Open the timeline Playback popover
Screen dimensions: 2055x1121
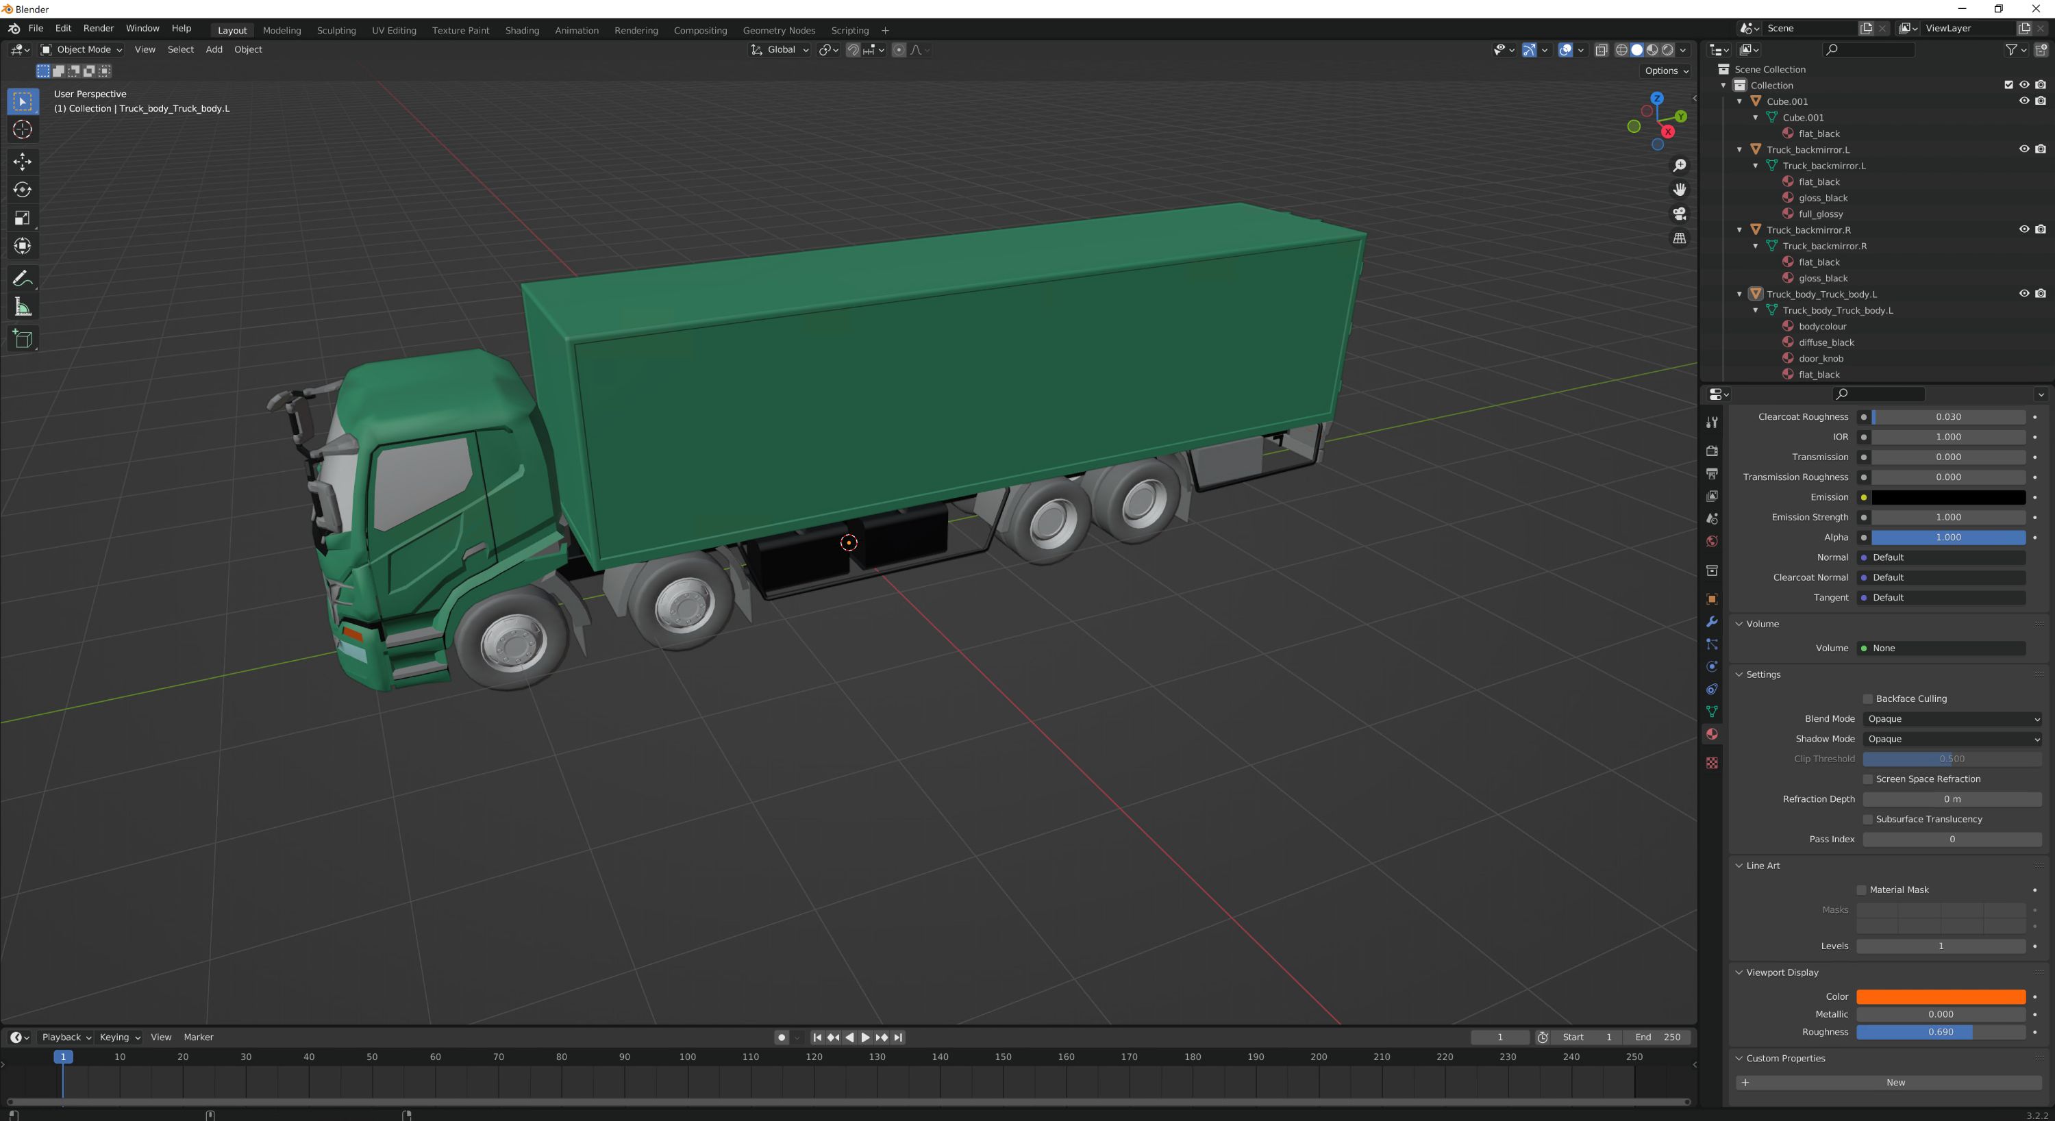point(66,1037)
